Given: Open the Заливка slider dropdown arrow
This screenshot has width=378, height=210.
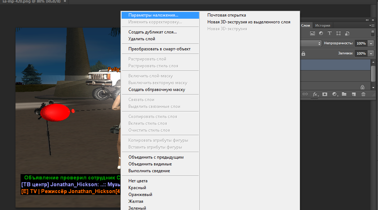Looking at the screenshot, I should [x=371, y=54].
